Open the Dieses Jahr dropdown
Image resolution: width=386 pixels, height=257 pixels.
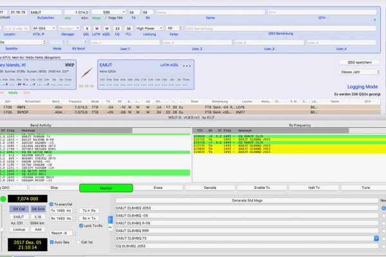[360, 72]
